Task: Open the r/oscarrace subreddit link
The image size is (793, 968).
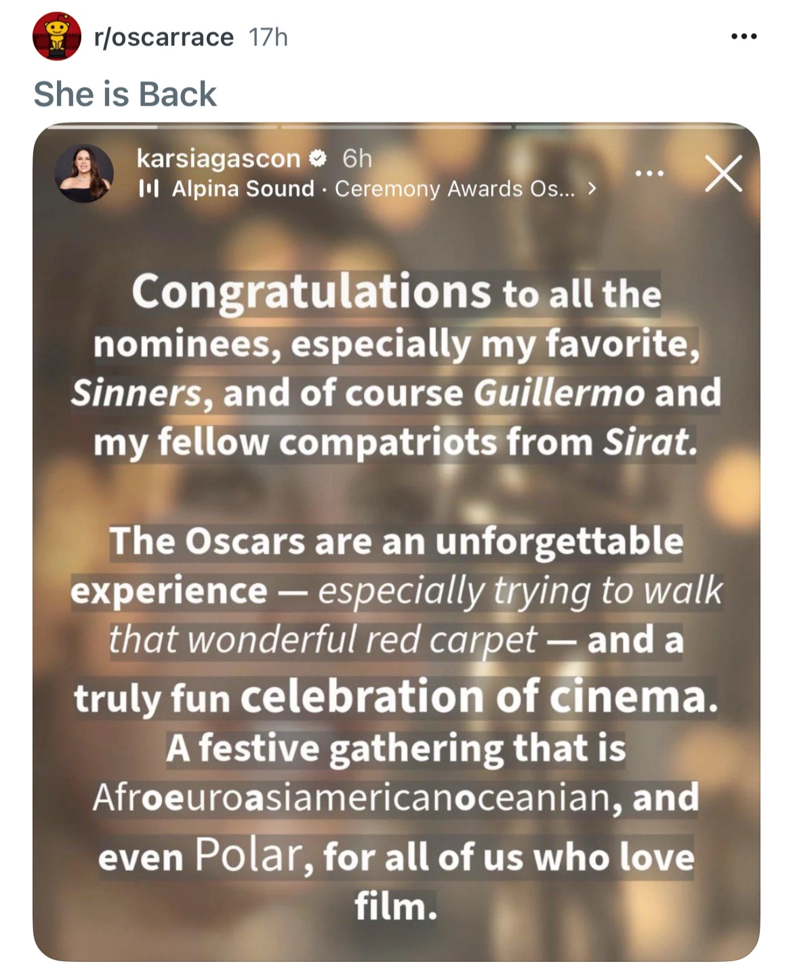Action: (x=164, y=37)
